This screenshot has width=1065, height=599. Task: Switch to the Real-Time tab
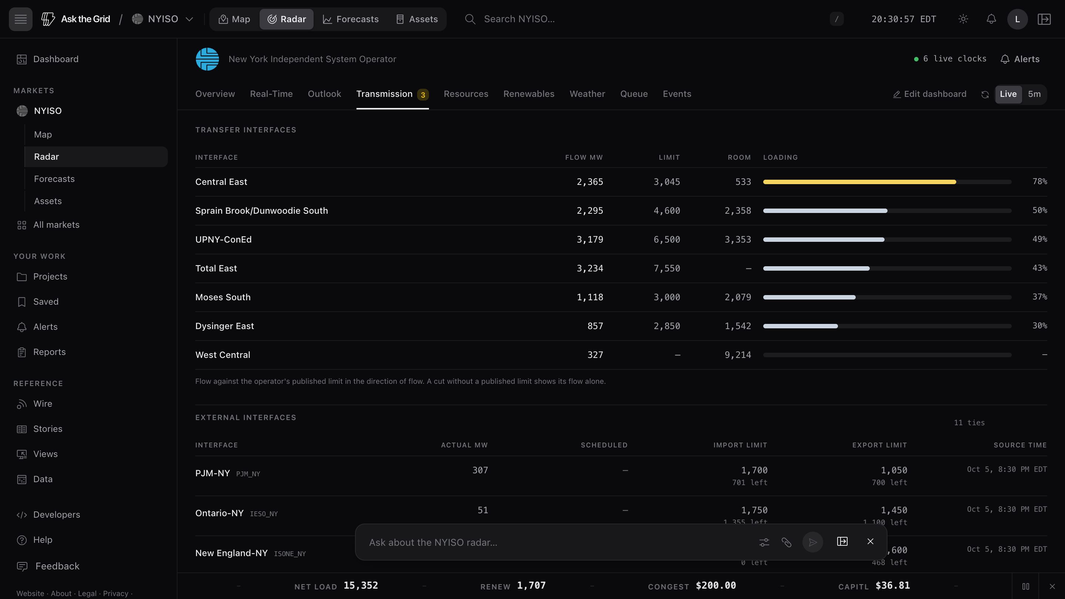click(271, 94)
